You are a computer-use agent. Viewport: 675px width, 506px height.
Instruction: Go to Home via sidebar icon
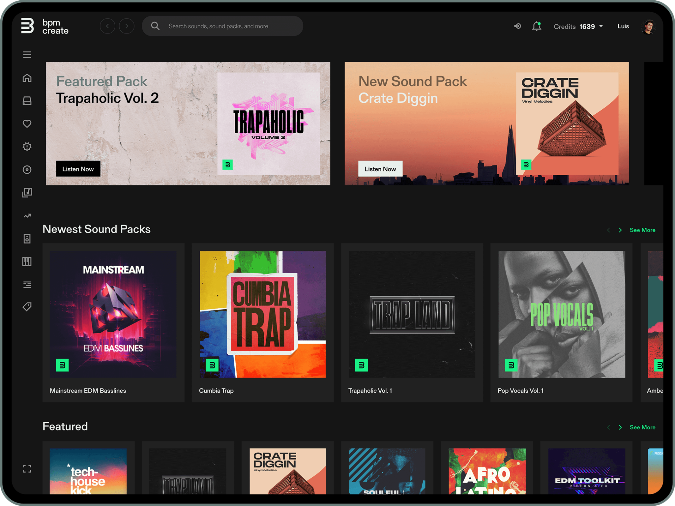(27, 78)
